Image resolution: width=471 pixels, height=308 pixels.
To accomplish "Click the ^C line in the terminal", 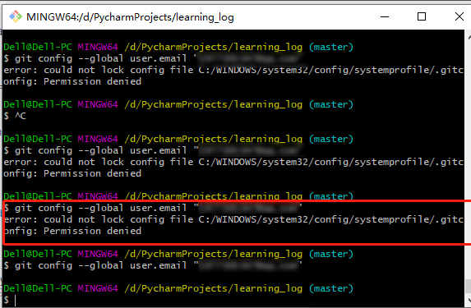I will click(15, 116).
